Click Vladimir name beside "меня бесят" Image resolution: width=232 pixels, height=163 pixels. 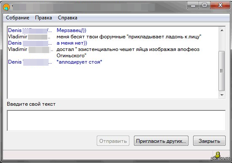click(x=18, y=37)
